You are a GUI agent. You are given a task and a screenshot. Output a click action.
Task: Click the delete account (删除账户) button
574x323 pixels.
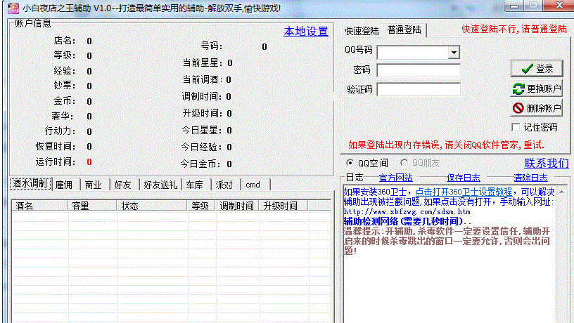537,108
